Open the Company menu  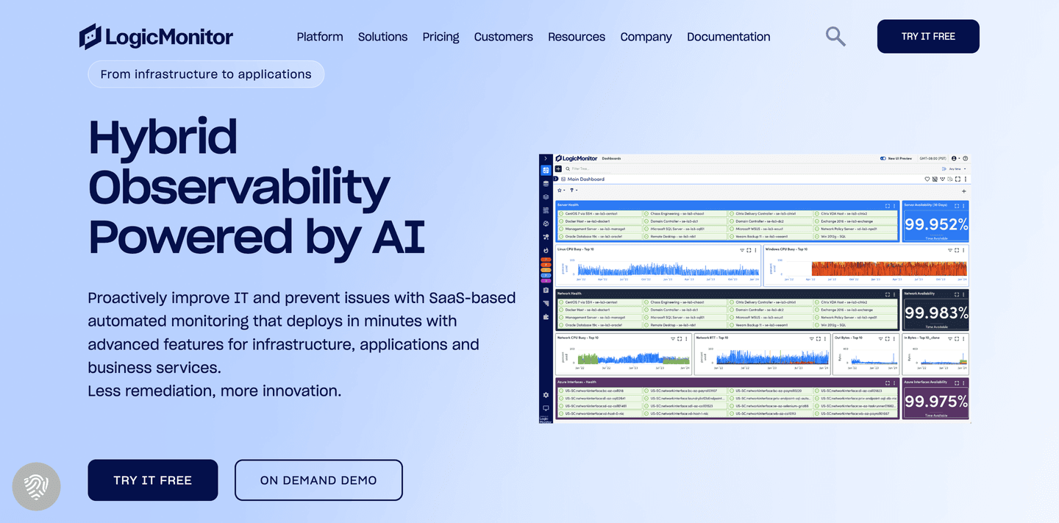(x=646, y=37)
